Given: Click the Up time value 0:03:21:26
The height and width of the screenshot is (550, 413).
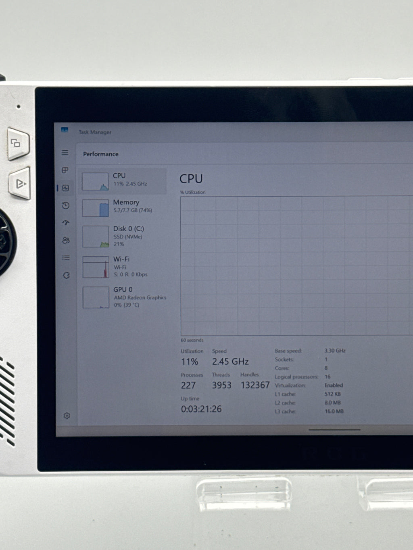Looking at the screenshot, I should pos(201,409).
